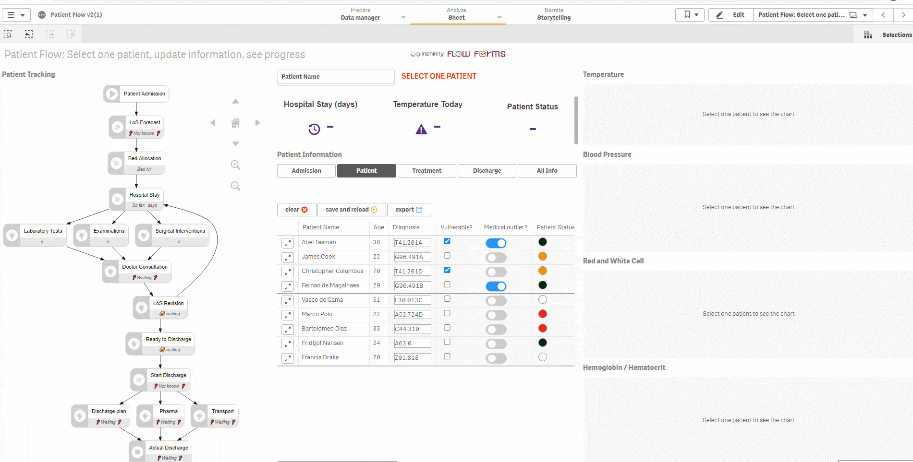Click the Laboratory Tests node icon
The image size is (913, 462).
point(12,236)
